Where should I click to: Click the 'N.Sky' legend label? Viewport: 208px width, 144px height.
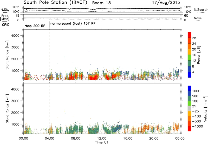point(5,10)
